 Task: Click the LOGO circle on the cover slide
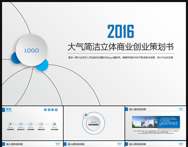32,50
